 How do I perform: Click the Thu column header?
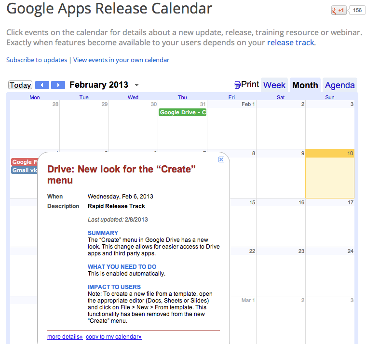coord(182,97)
